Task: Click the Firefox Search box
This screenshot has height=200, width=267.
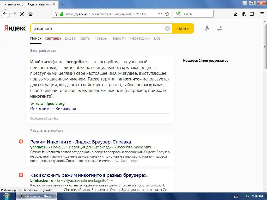Action: click(194, 14)
